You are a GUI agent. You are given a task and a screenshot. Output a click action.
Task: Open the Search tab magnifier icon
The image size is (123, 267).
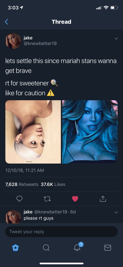(x=46, y=248)
